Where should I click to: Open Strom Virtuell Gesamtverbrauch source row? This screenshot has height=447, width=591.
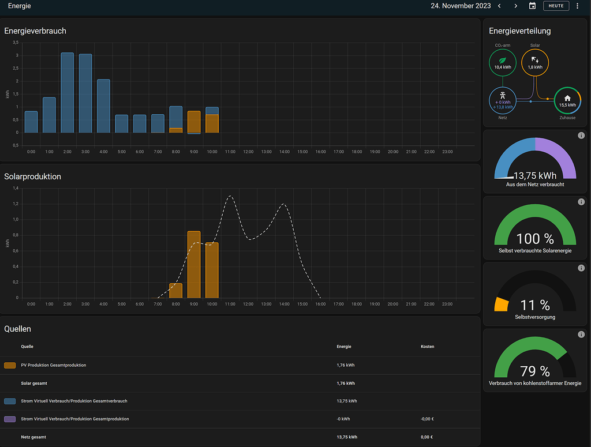74,401
